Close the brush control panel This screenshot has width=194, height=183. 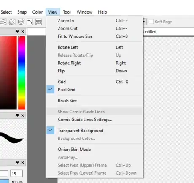point(23,163)
